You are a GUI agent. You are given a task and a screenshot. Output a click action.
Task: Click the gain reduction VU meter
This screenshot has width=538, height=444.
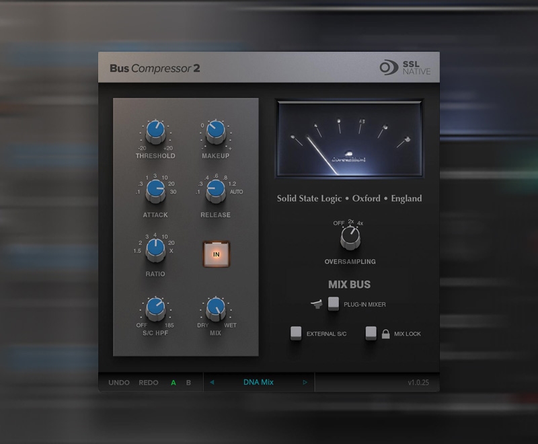(350, 139)
